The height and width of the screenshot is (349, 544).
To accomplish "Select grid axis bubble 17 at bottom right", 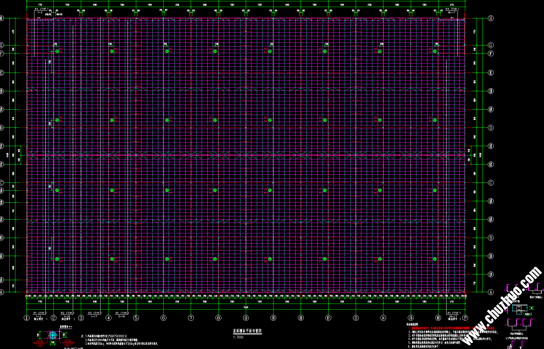I will pos(466,318).
